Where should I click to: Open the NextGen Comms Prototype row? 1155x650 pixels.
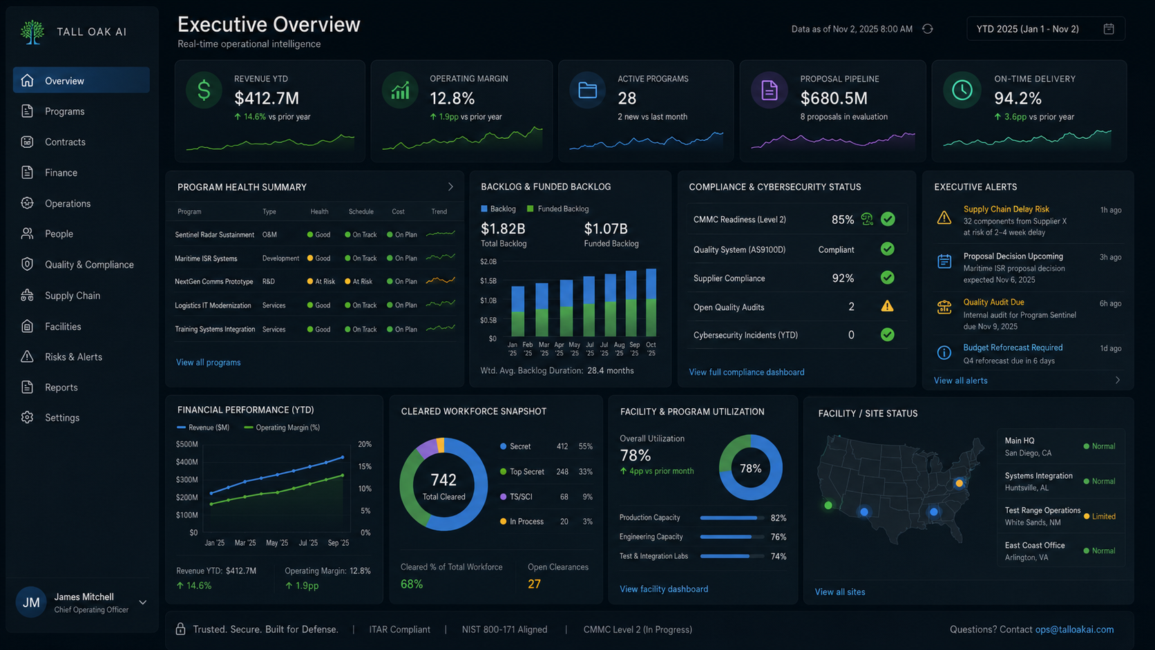click(x=315, y=281)
